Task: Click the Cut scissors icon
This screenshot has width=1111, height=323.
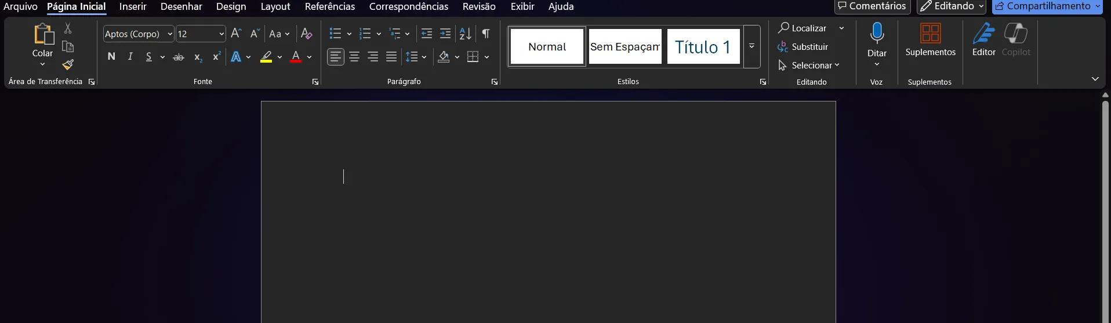Action: (68, 28)
